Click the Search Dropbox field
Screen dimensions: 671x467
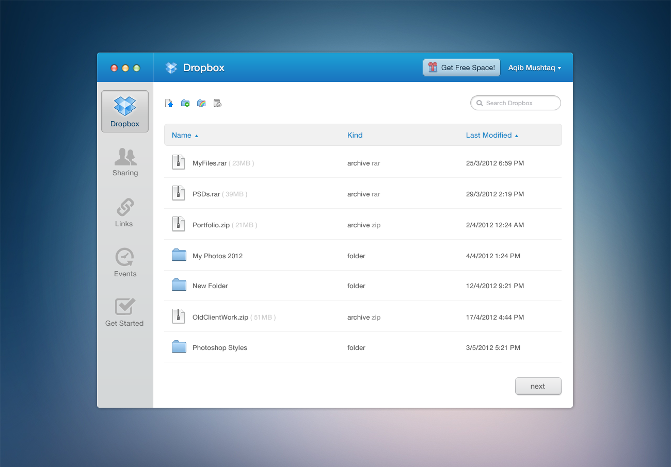(x=515, y=103)
